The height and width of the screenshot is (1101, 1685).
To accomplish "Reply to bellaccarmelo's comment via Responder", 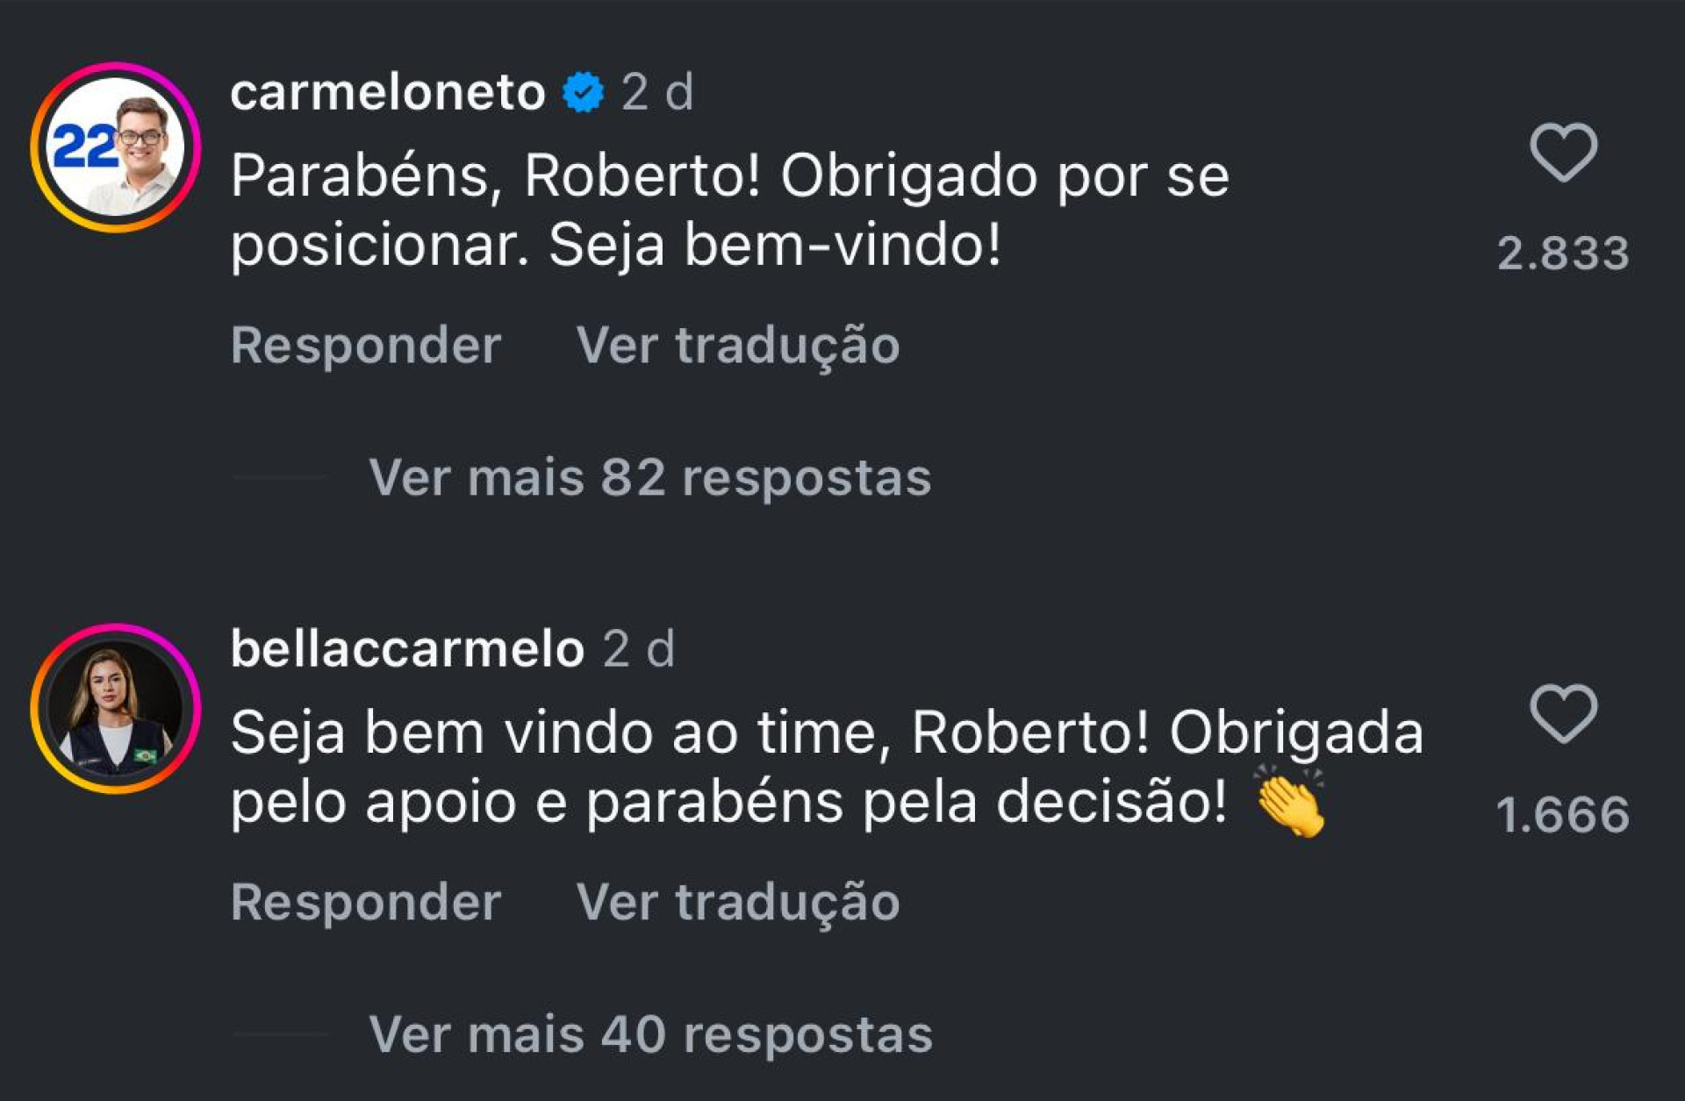I will pos(366,902).
